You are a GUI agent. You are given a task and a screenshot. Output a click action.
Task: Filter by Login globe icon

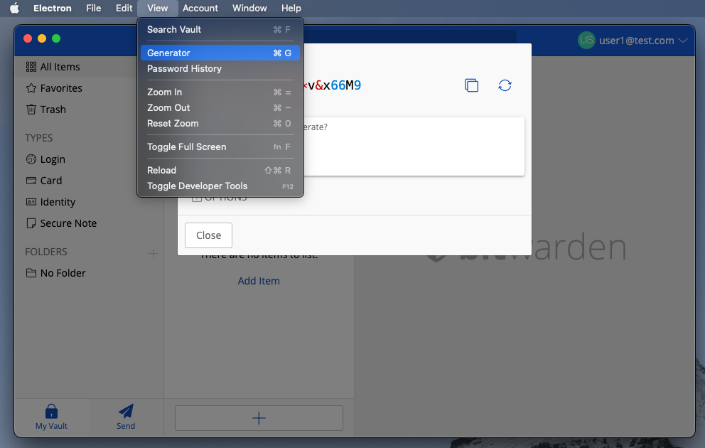point(31,159)
